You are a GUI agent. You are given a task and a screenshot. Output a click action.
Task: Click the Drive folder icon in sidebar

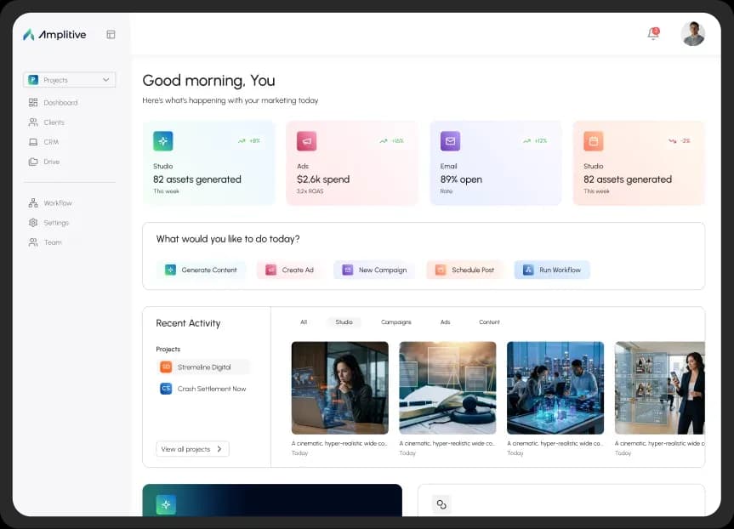tap(33, 162)
